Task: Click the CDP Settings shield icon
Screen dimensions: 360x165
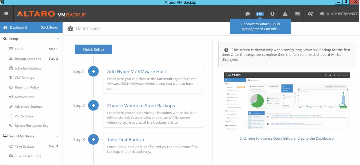Action: [11, 78]
